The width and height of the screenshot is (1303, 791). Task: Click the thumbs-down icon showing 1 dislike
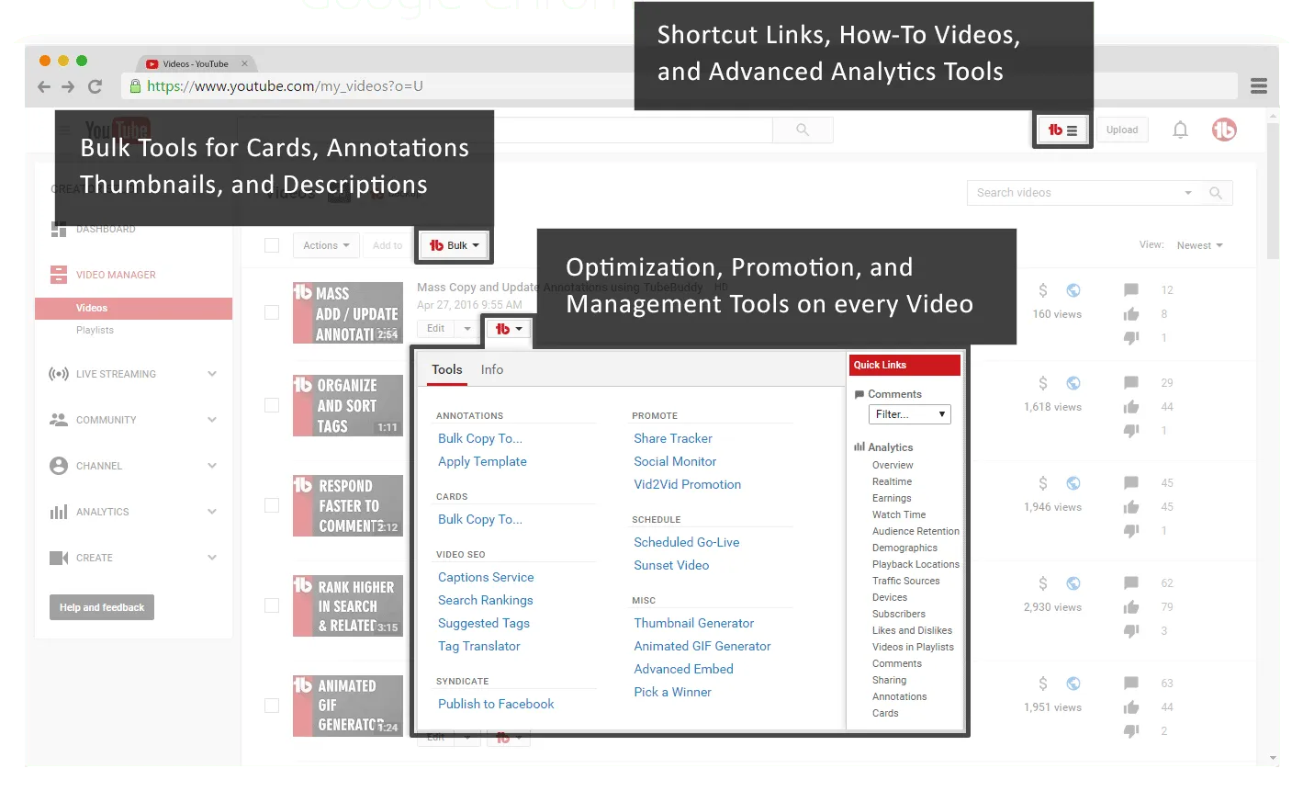[x=1130, y=338]
